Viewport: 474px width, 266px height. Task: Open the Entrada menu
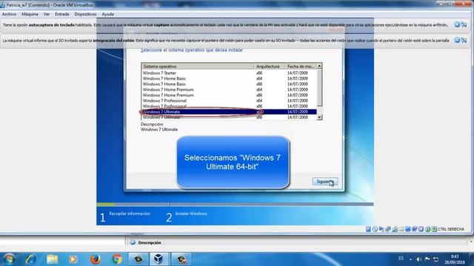coord(62,14)
